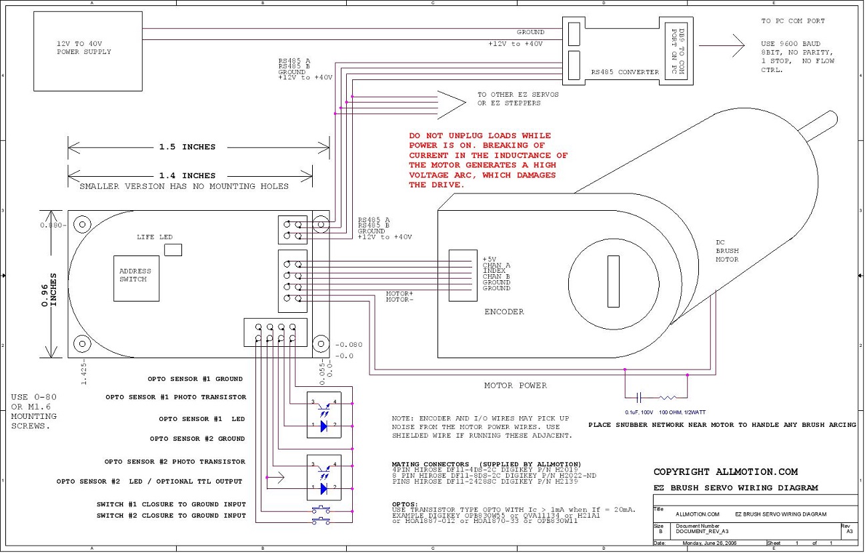This screenshot has height=553, width=865.
Task: Click the snubber capacitor symbol
Action: 640,397
